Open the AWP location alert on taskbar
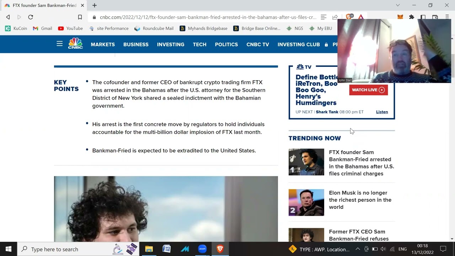 [319, 249]
